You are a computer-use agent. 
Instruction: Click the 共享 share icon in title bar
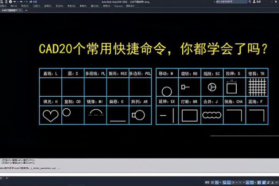click(x=30, y=2)
